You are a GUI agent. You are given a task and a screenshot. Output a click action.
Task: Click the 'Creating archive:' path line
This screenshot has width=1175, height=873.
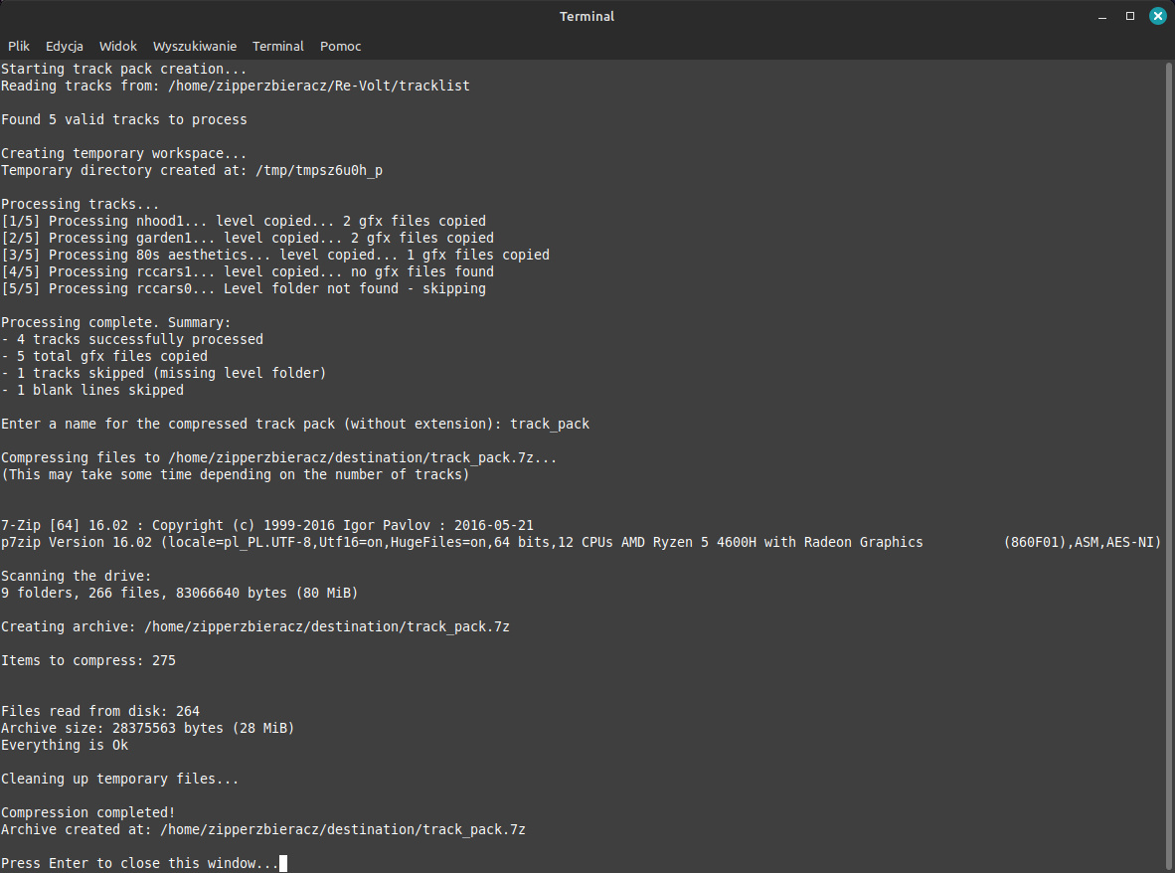click(x=255, y=627)
